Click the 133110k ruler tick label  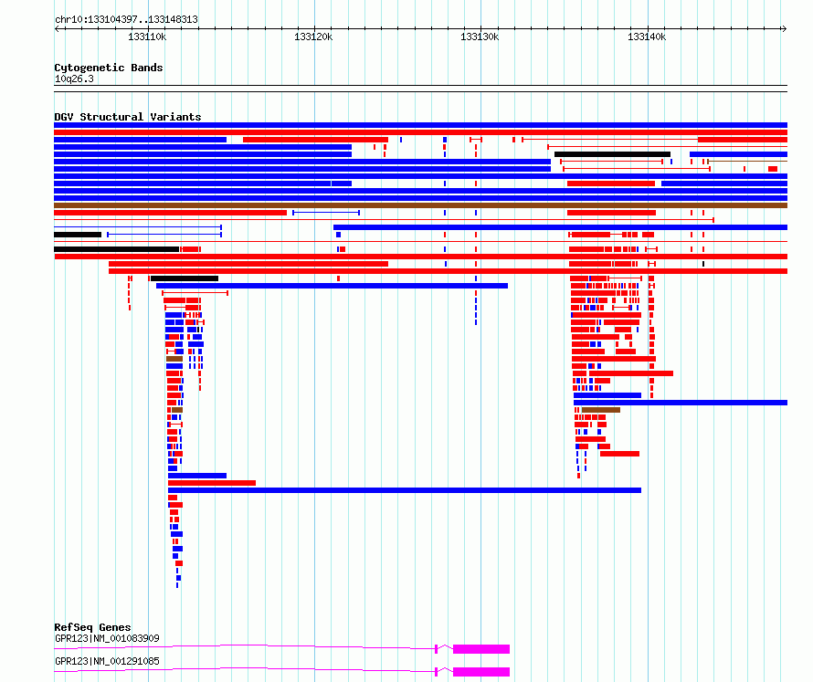[147, 37]
